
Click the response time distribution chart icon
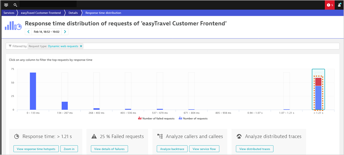(13, 25)
